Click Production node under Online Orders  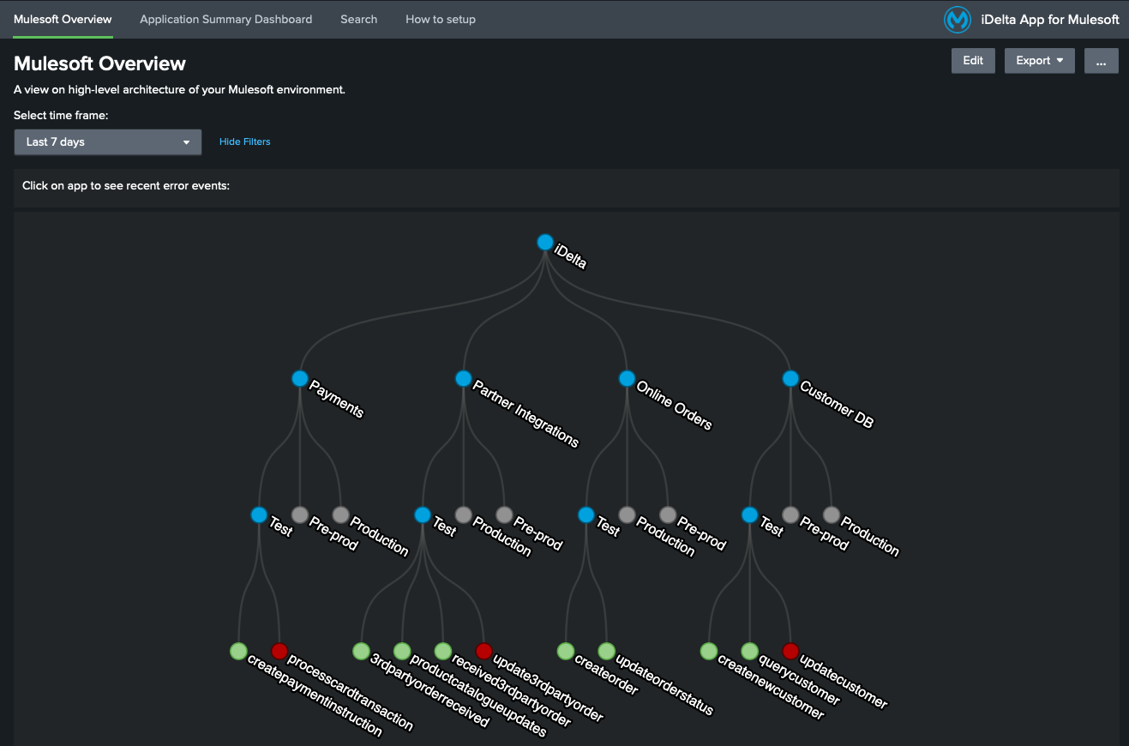click(x=627, y=514)
